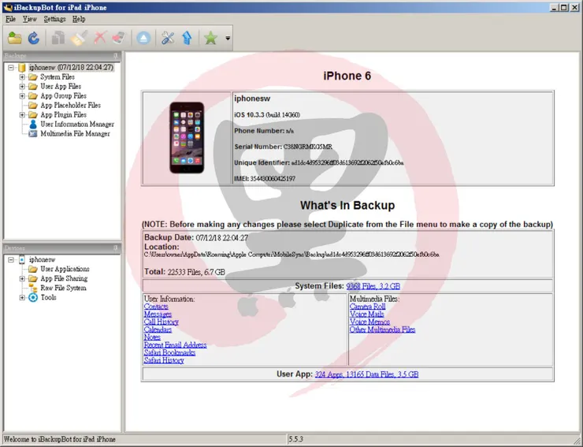Expand the App File Sharing node
This screenshot has height=447, width=583.
(22, 279)
